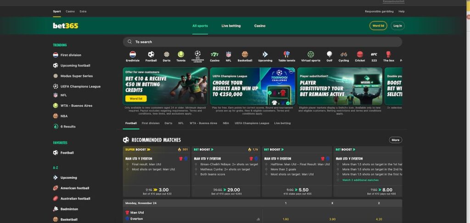Select the Darts tab below banners

pyautogui.click(x=168, y=123)
